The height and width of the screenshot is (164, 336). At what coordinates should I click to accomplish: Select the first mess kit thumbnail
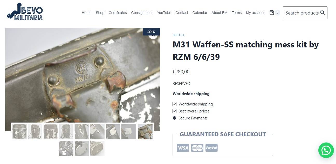(x=19, y=132)
